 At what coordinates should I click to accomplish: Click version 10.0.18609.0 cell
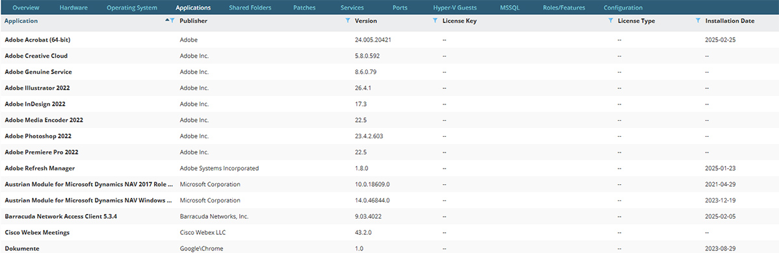pyautogui.click(x=373, y=184)
